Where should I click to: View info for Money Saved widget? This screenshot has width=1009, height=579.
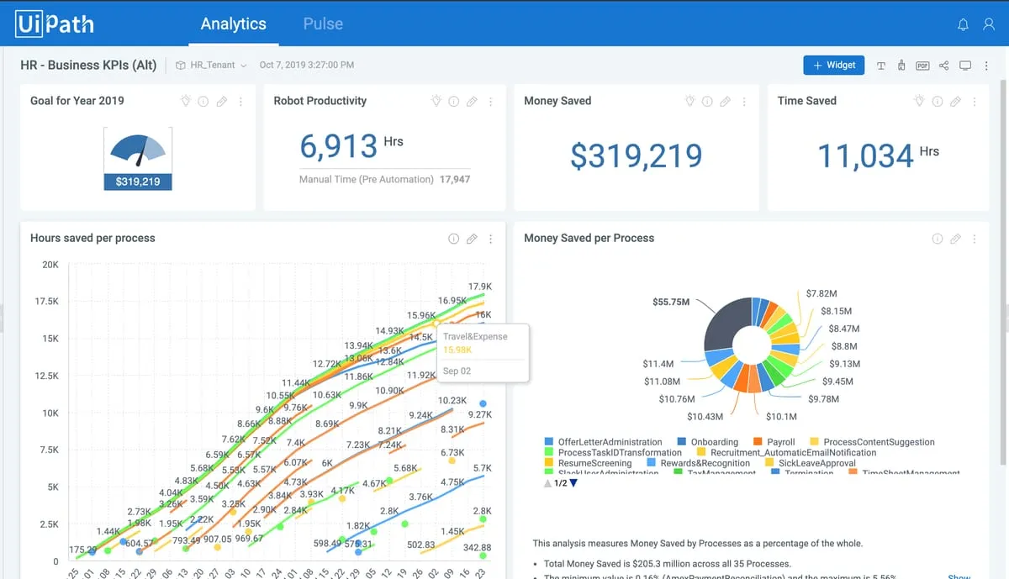click(x=707, y=102)
